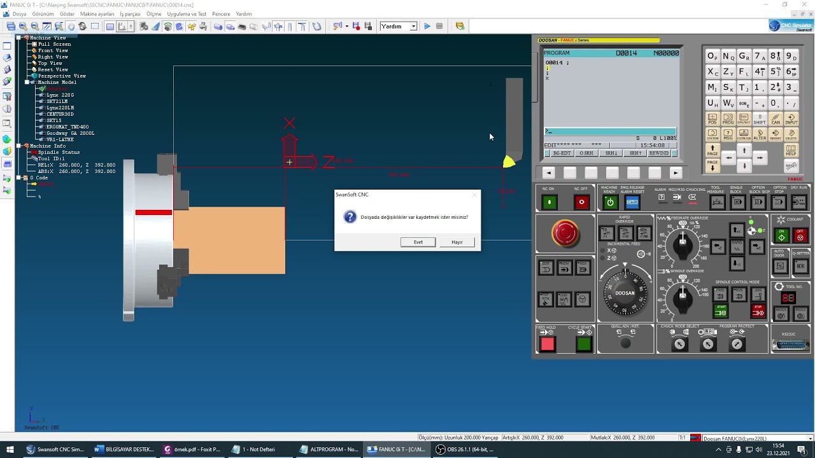Click the ALTER key on the keypad
This screenshot has width=815, height=458.
pyautogui.click(x=760, y=134)
